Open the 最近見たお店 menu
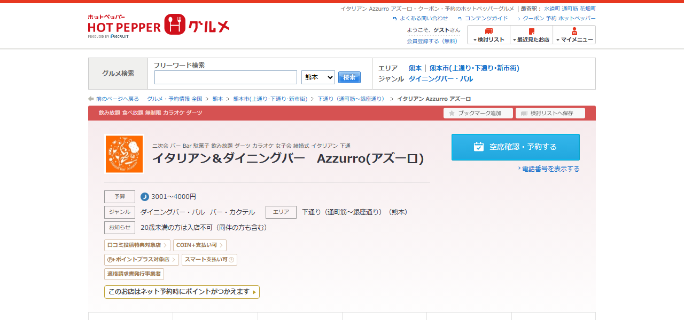The width and height of the screenshot is (684, 320). (x=531, y=35)
